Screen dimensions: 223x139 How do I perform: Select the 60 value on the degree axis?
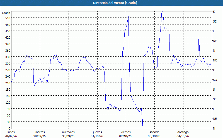click(9, 115)
